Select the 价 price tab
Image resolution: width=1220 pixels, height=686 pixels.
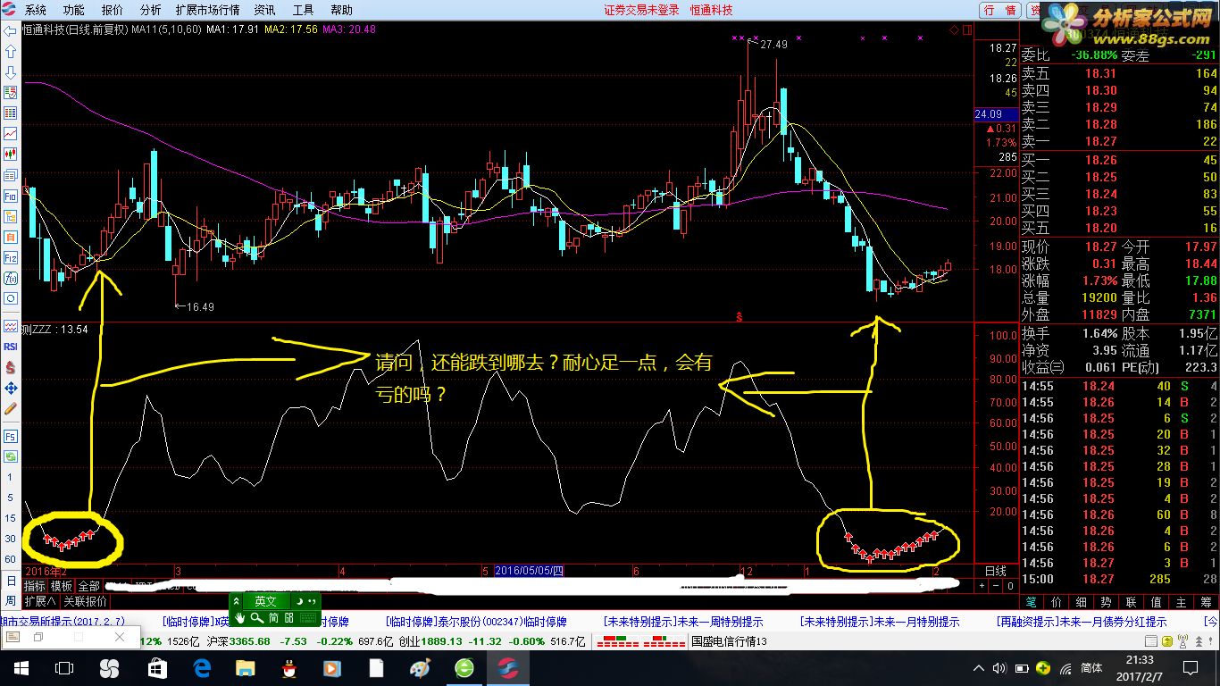click(x=1056, y=602)
